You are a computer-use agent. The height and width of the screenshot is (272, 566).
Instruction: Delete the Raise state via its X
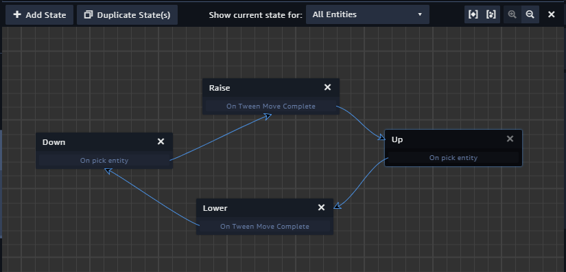tap(327, 87)
